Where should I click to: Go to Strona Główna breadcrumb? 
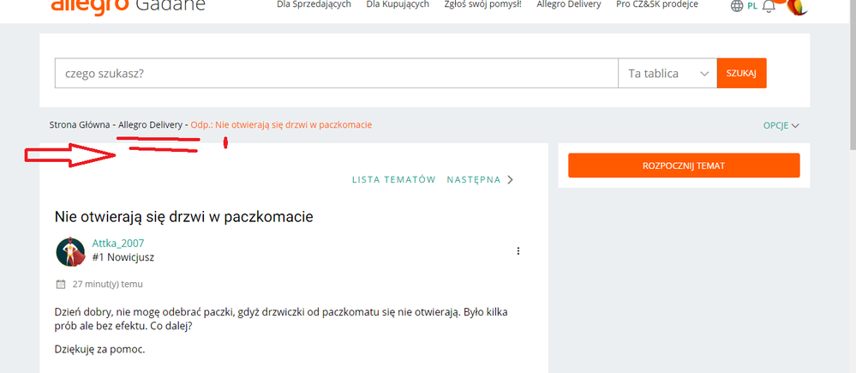coord(80,125)
